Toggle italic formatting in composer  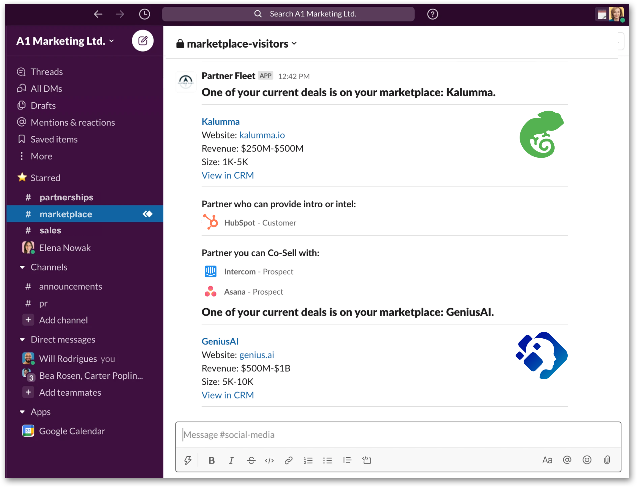[231, 460]
